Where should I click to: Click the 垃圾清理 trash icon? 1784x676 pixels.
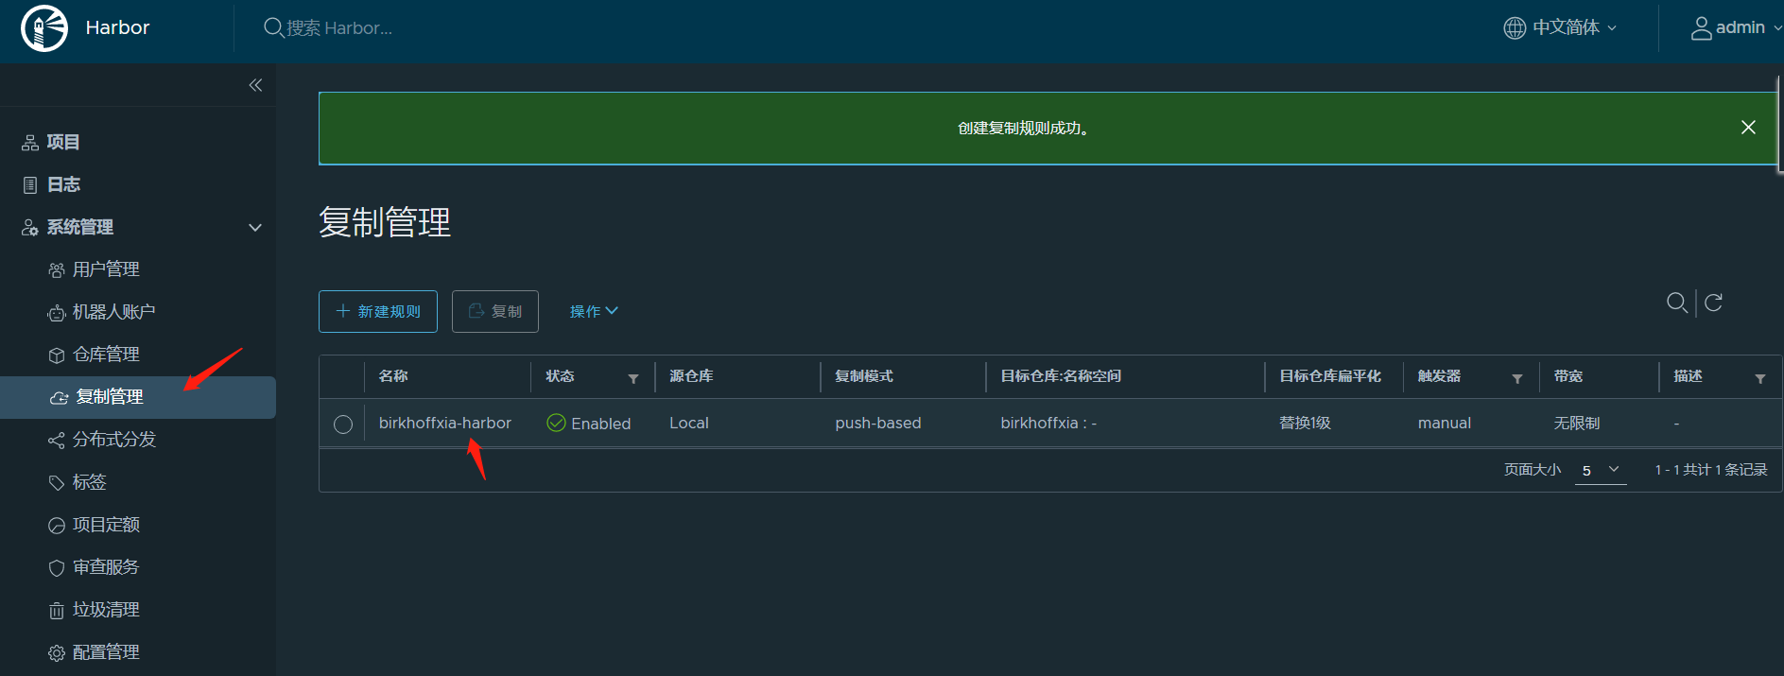(x=57, y=611)
